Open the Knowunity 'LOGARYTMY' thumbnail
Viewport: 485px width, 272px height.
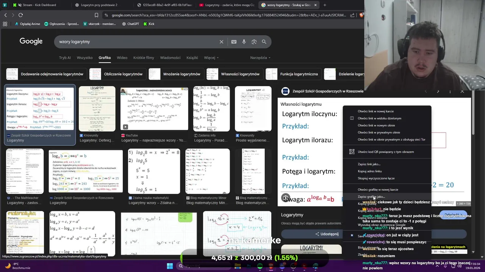(97, 109)
